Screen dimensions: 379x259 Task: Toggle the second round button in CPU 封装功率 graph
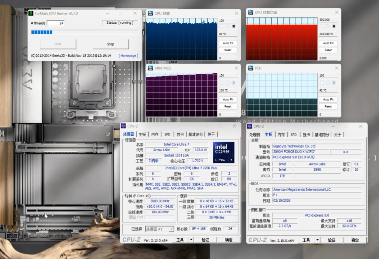click(328, 26)
